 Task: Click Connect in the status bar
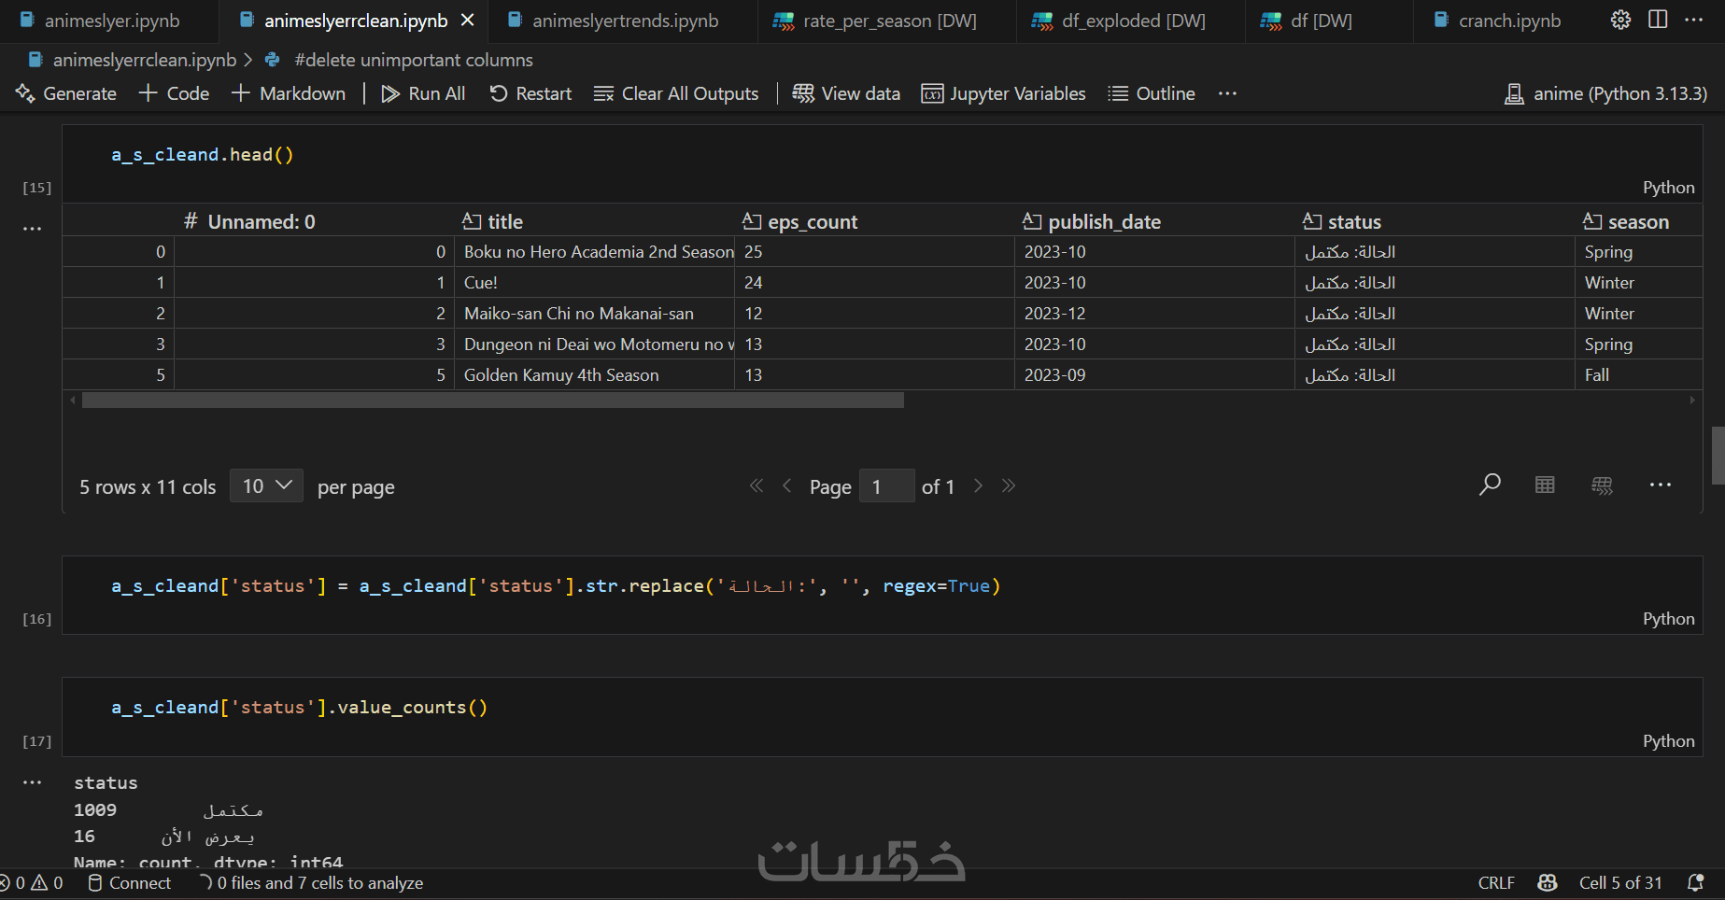point(130,882)
